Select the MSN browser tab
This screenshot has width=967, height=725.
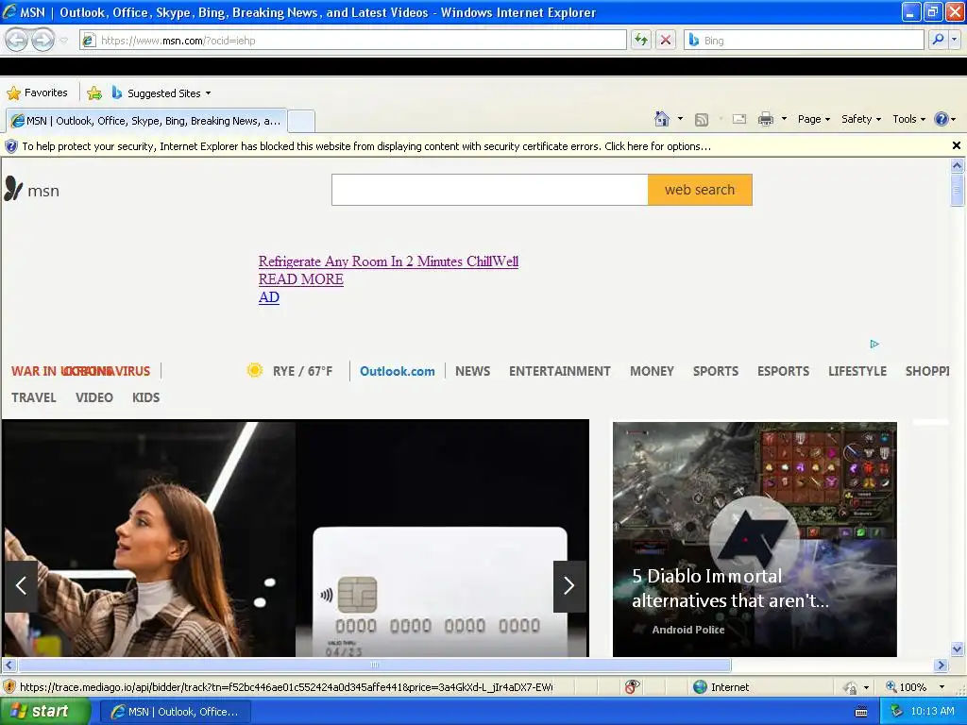[146, 121]
